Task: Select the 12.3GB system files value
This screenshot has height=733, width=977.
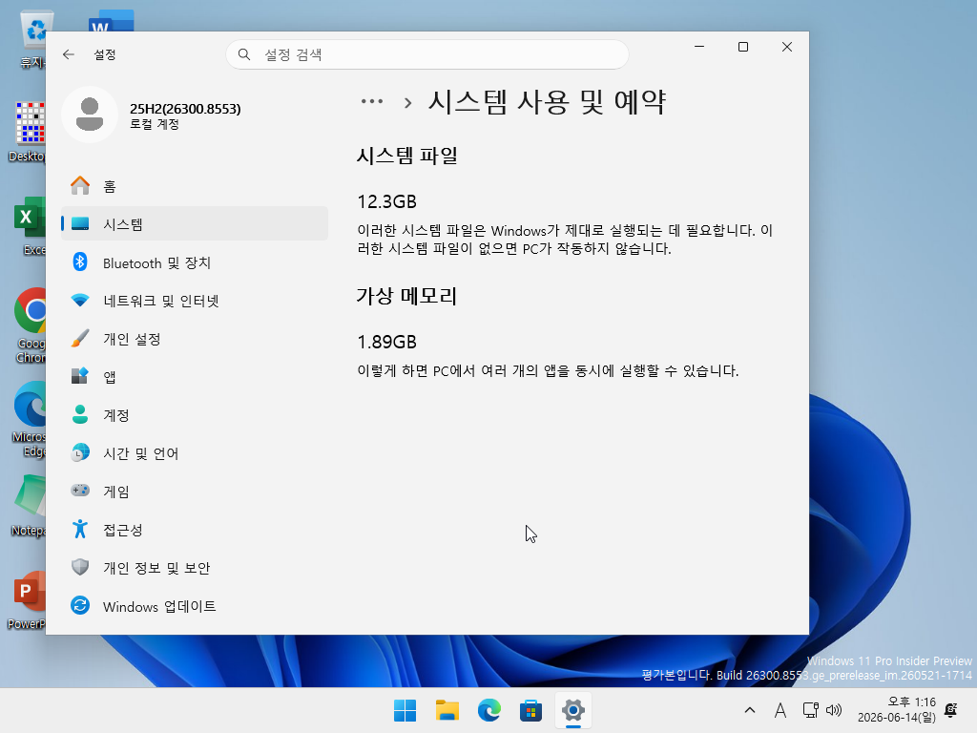Action: 386,201
